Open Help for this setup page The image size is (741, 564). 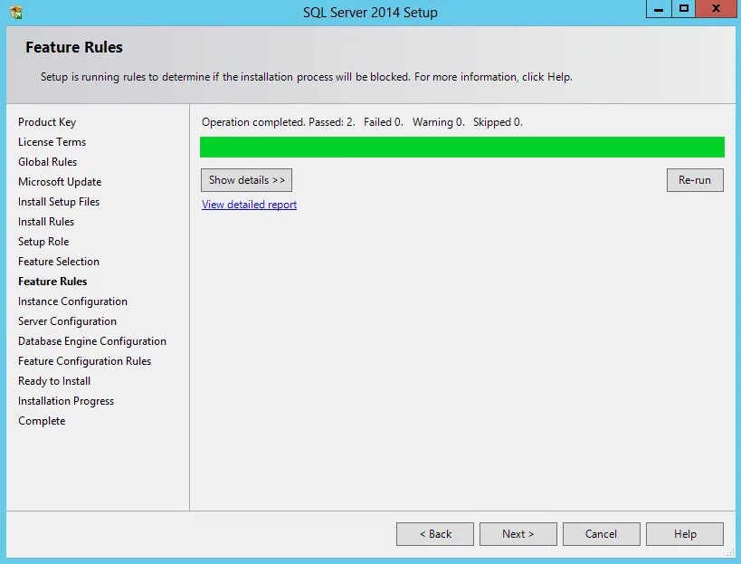(685, 534)
